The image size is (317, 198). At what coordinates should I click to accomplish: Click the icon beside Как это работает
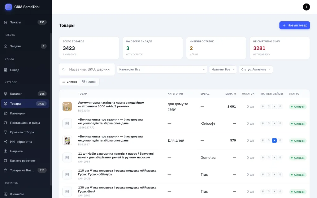[6, 161]
